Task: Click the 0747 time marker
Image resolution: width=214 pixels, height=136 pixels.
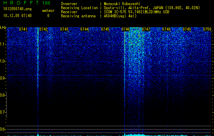Action: 146,29
